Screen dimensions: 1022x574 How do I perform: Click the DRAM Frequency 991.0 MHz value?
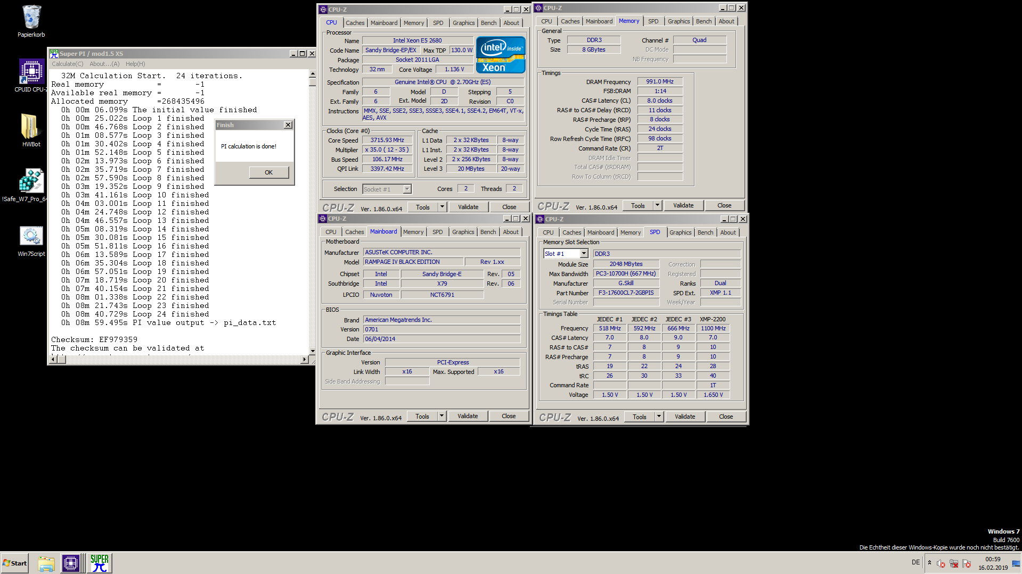[660, 81]
